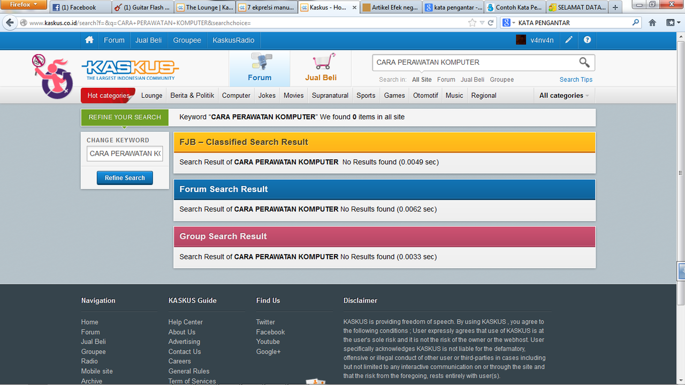Click the Kaskus logo
685x385 pixels.
coord(130,70)
